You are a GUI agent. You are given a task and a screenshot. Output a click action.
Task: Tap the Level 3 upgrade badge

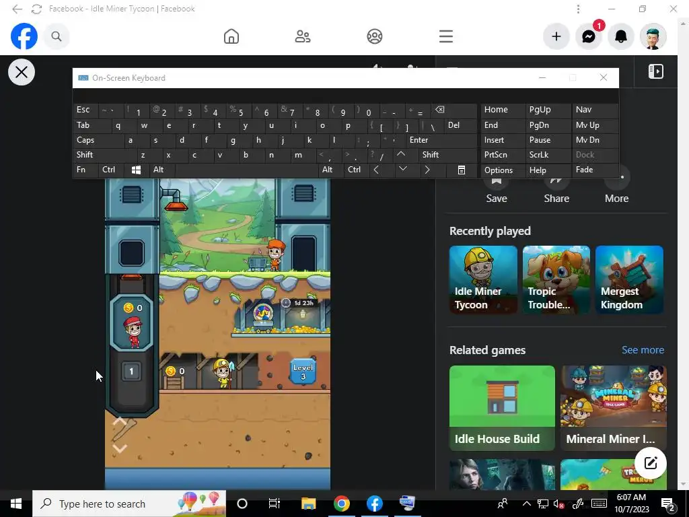coord(303,372)
